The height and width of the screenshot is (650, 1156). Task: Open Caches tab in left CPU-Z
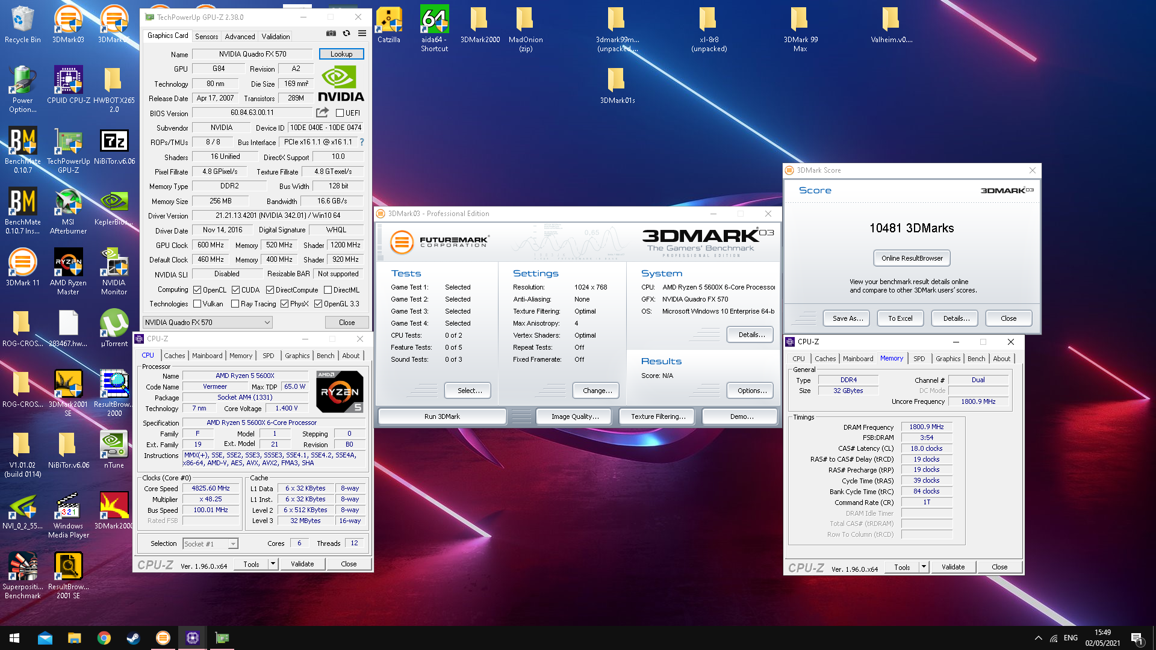click(x=174, y=356)
